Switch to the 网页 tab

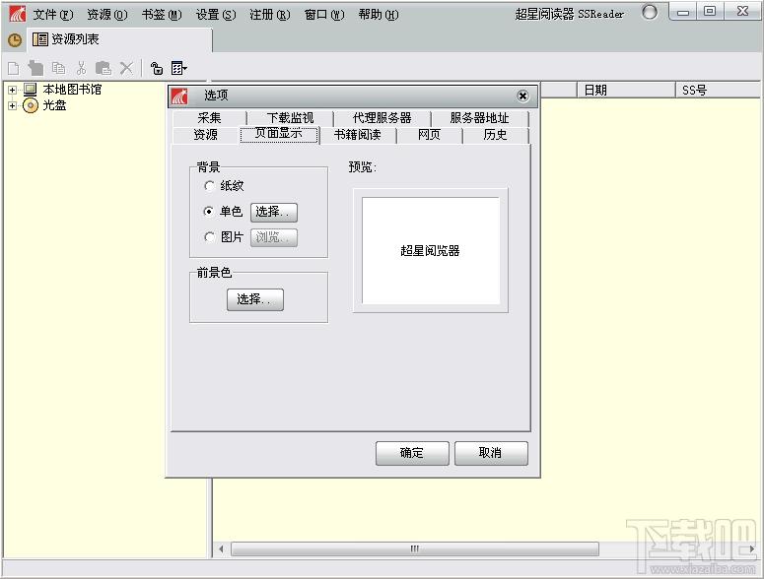point(429,135)
